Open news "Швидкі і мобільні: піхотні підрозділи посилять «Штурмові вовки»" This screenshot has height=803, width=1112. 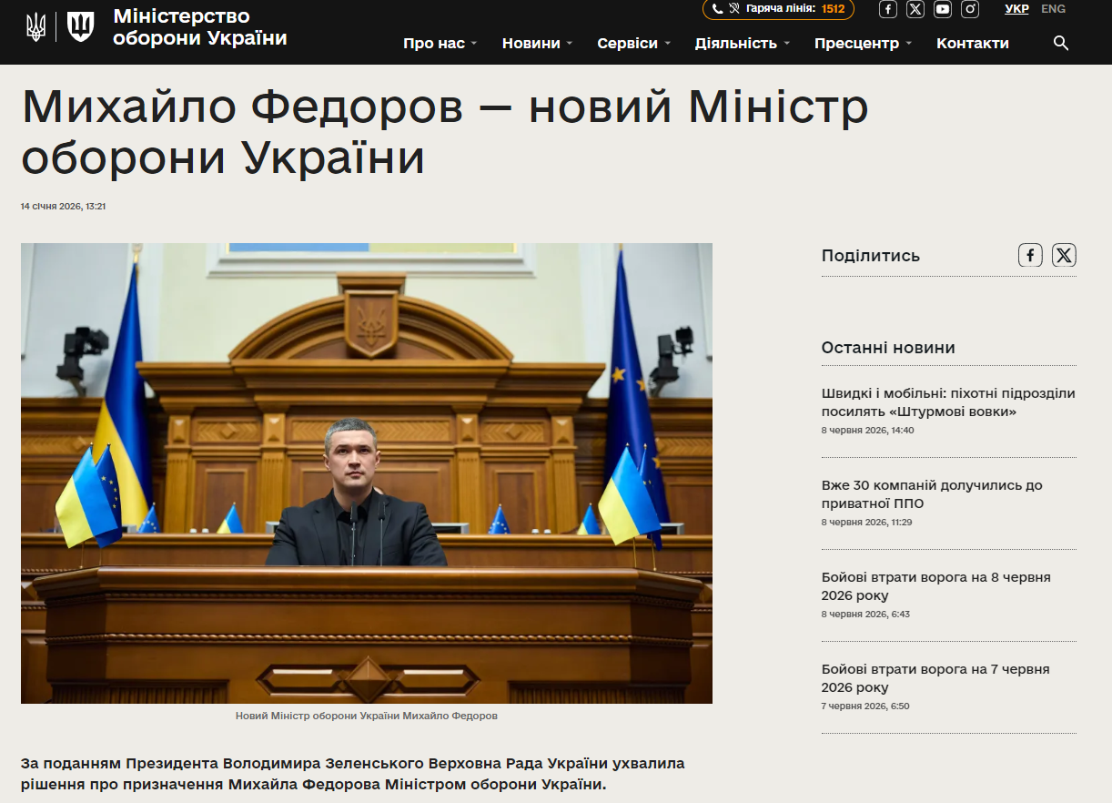point(948,402)
